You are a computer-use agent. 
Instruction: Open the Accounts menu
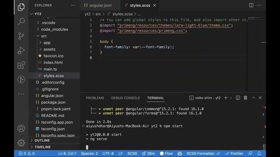pyautogui.click(x=21, y=128)
